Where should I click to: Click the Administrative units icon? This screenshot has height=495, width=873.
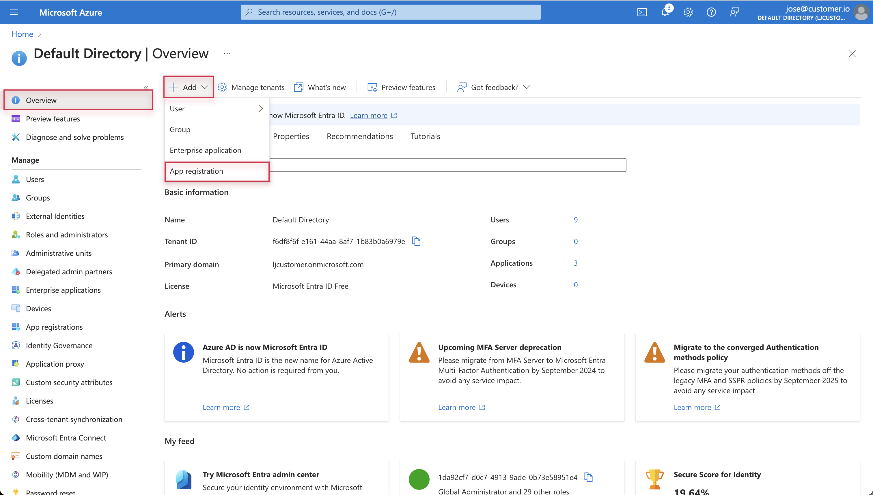pyautogui.click(x=16, y=253)
